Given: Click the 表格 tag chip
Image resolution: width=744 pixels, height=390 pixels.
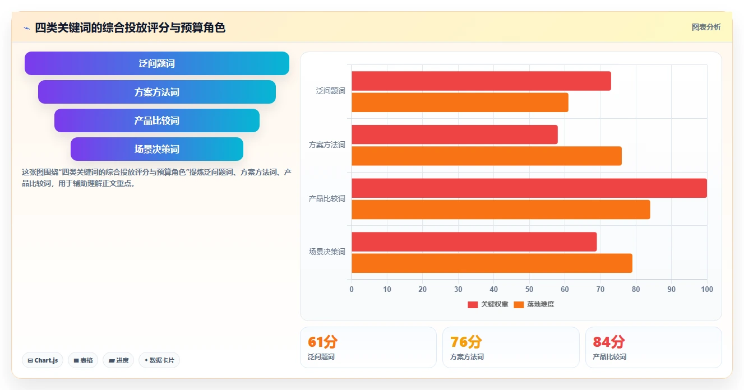Looking at the screenshot, I should coord(83,360).
